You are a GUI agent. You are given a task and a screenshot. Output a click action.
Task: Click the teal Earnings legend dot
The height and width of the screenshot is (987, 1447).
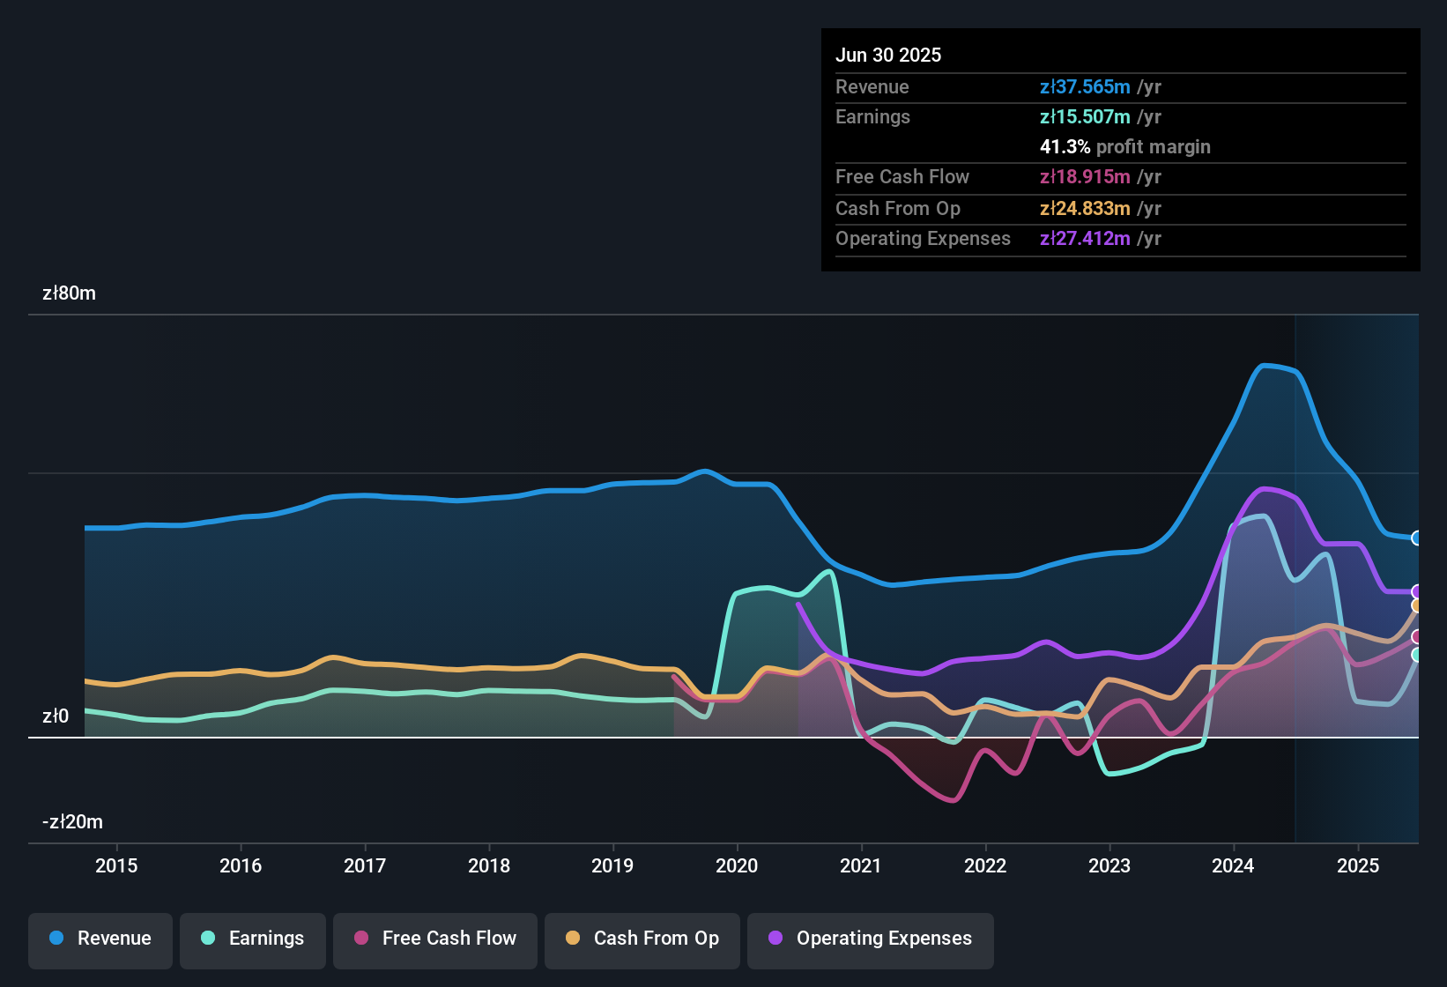pos(208,939)
